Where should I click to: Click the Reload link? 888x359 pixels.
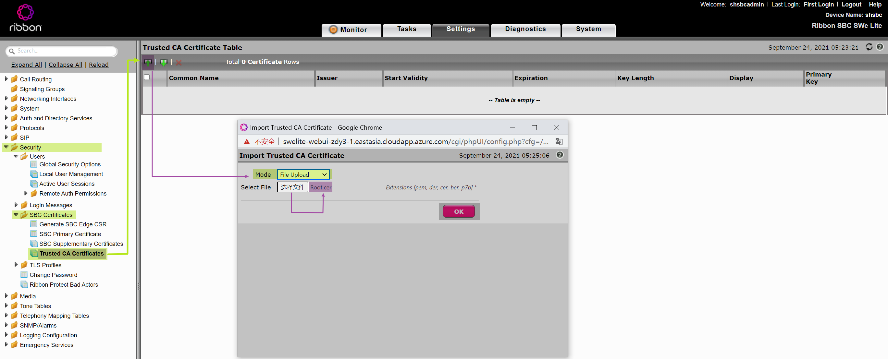point(99,65)
